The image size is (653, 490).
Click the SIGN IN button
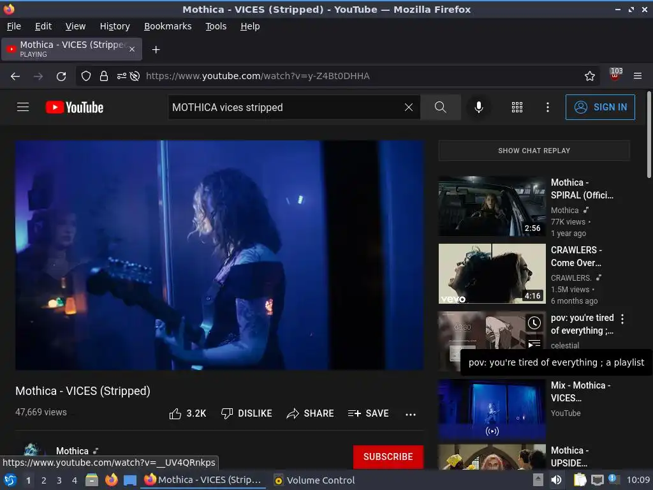[x=600, y=107]
